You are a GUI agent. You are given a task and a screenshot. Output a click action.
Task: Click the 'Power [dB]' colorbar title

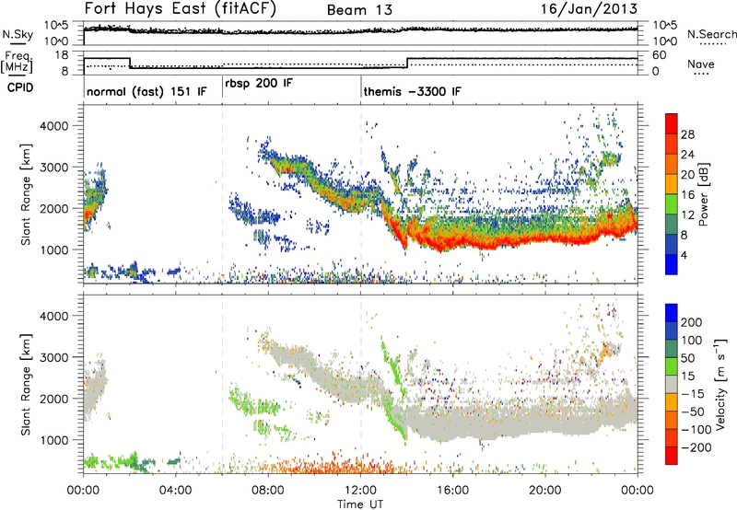click(704, 194)
